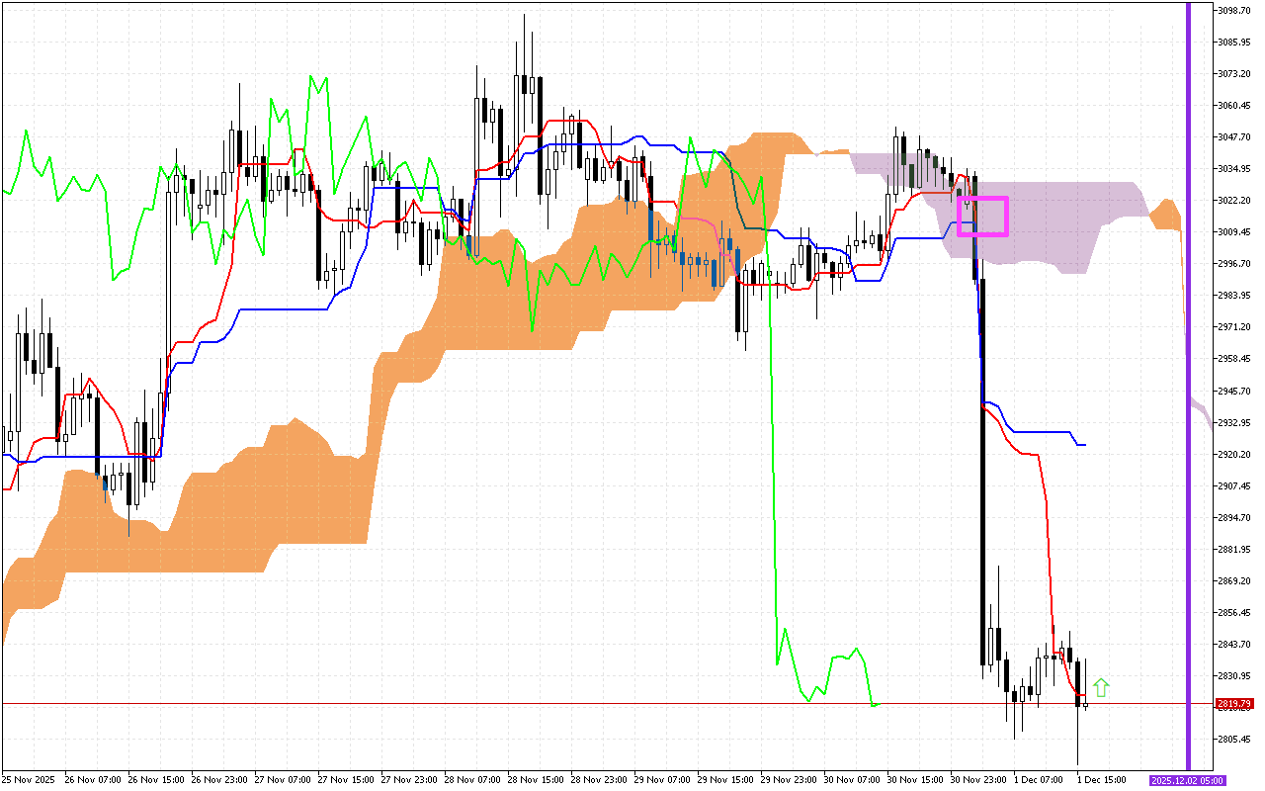Click the purple date label 2025.12.02 05:00
The image size is (1265, 791).
[1190, 779]
